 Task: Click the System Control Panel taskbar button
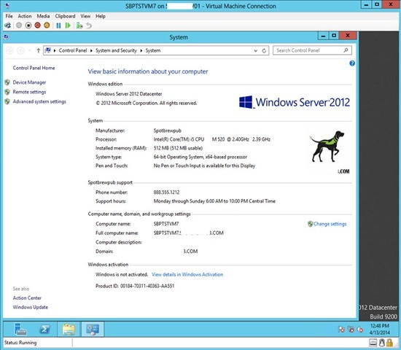pyautogui.click(x=93, y=329)
